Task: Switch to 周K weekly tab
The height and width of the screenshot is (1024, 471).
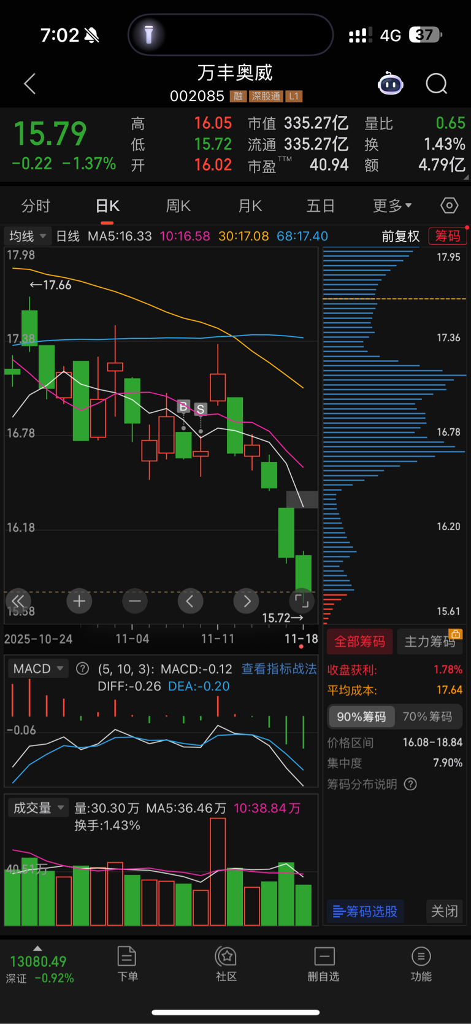Action: (x=178, y=206)
